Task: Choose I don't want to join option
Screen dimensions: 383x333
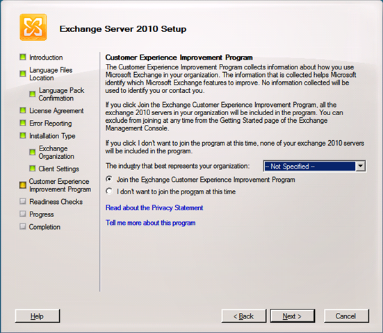Action: (109, 191)
